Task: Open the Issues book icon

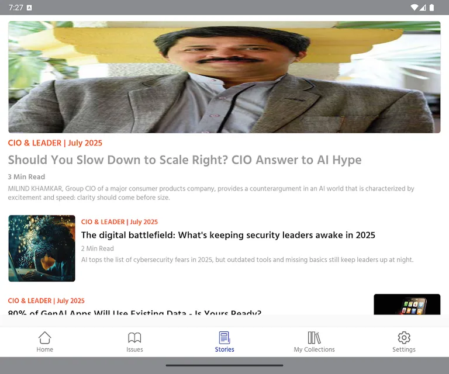Action: pyautogui.click(x=134, y=338)
